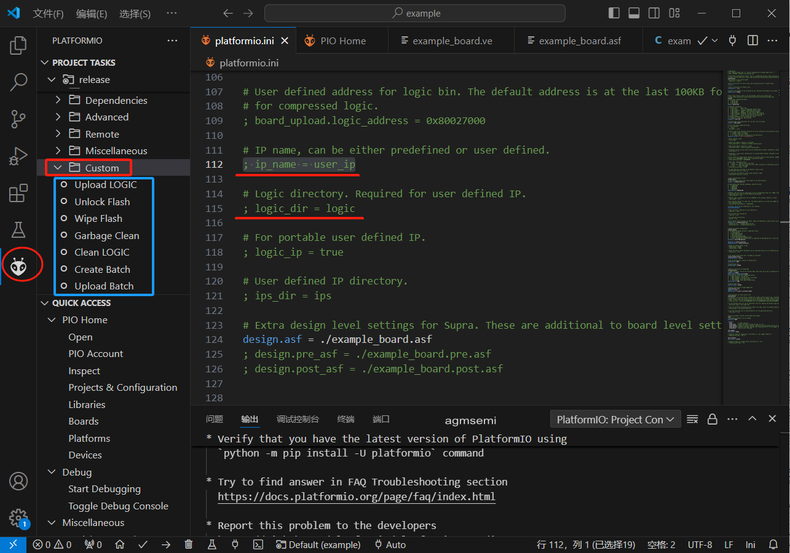The width and height of the screenshot is (790, 553).
Task: Run the Upload LOGIC task
Action: click(106, 184)
